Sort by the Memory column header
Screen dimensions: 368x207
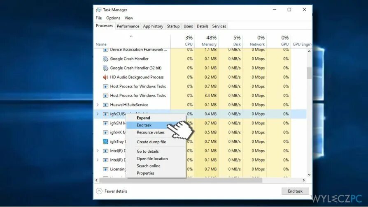click(207, 41)
